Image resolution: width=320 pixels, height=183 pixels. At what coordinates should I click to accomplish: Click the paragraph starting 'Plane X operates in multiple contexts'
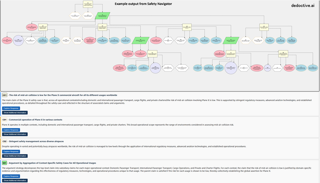[118, 125]
